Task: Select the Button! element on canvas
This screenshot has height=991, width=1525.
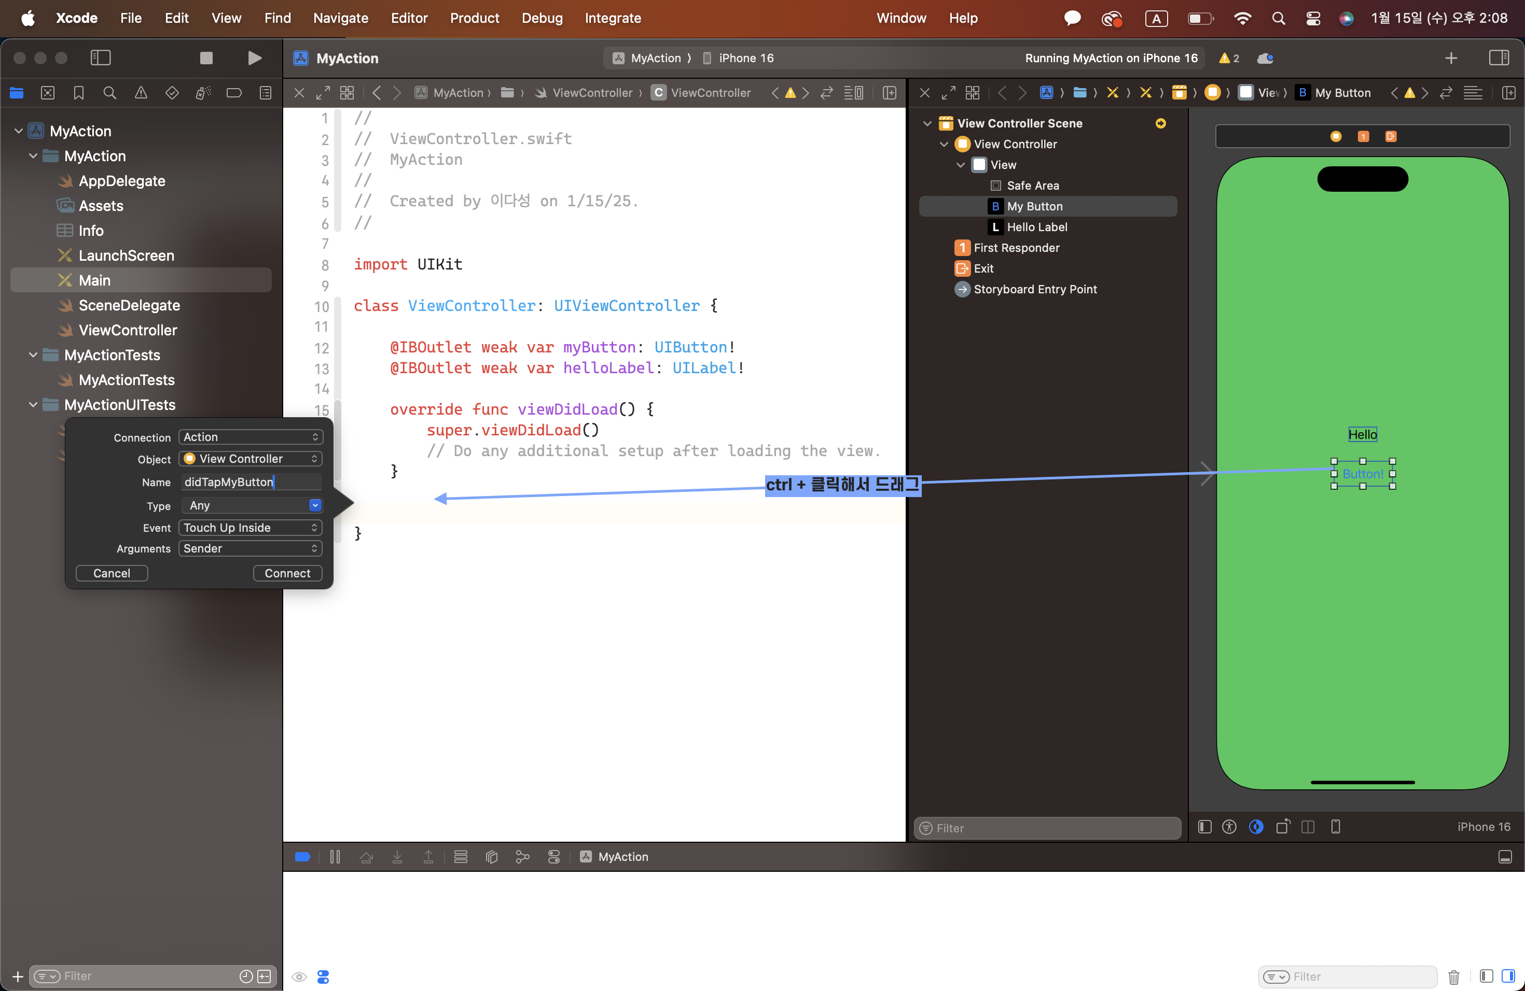Action: point(1363,474)
